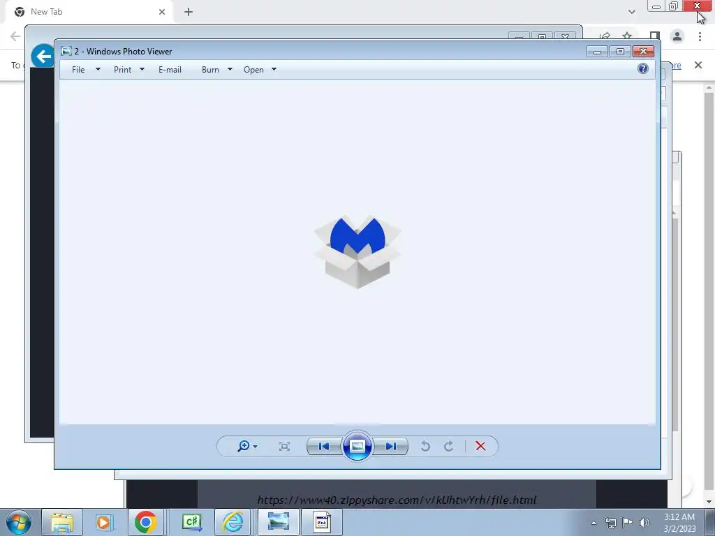Switch to Google Chrome in the taskbar
715x536 pixels.
[145, 522]
